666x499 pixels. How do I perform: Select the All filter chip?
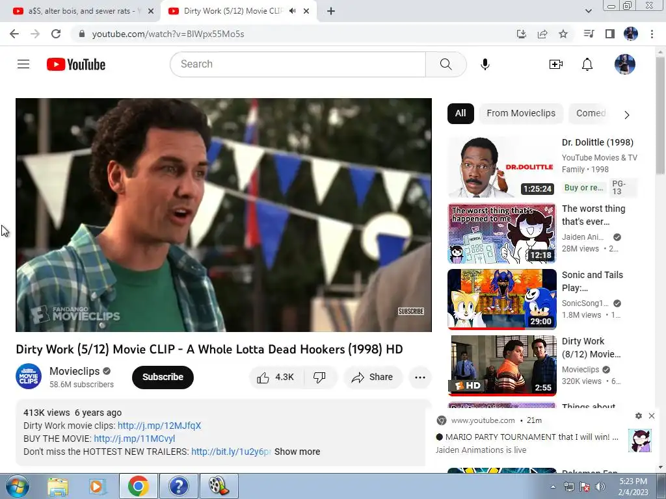click(x=460, y=114)
